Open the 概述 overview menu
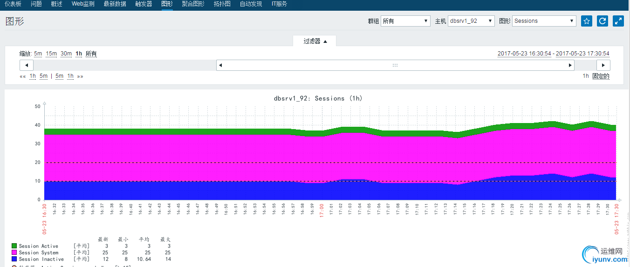Screen dimensions: 630x267 (56, 4)
